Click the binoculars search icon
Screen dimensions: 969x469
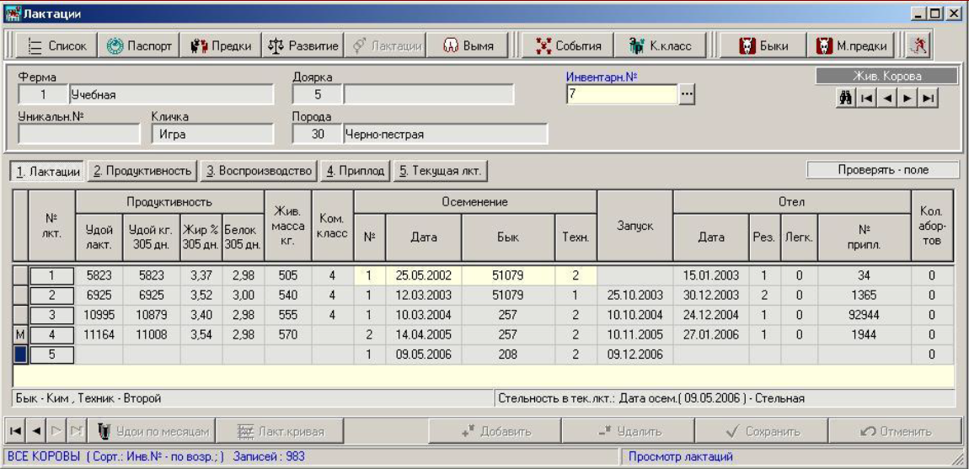(x=845, y=99)
